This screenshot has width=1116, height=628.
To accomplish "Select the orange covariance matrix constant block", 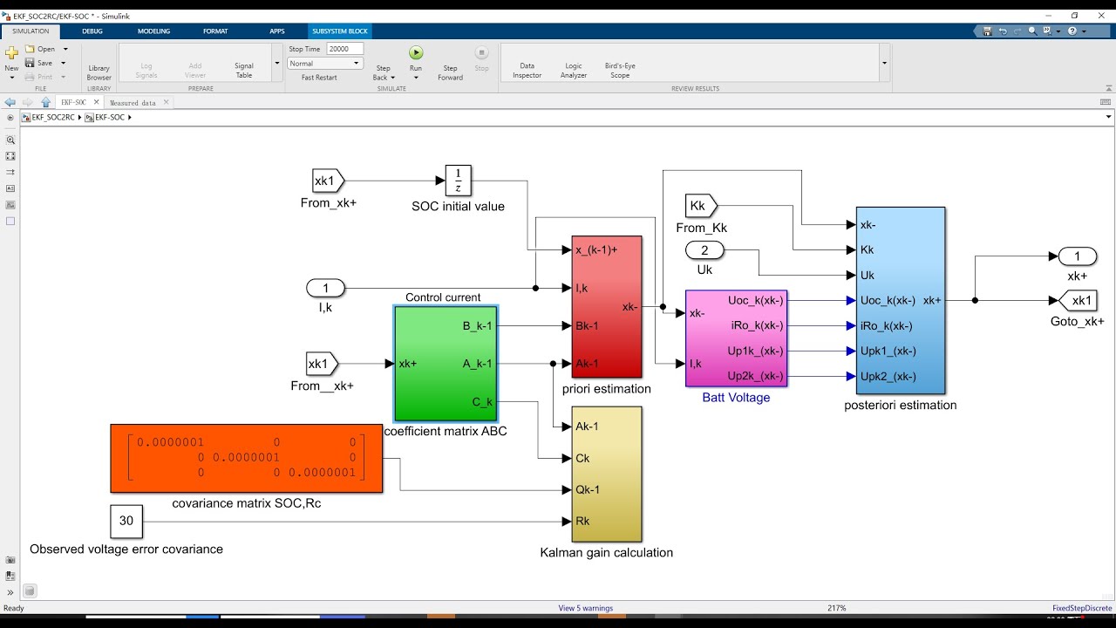I will tap(247, 458).
